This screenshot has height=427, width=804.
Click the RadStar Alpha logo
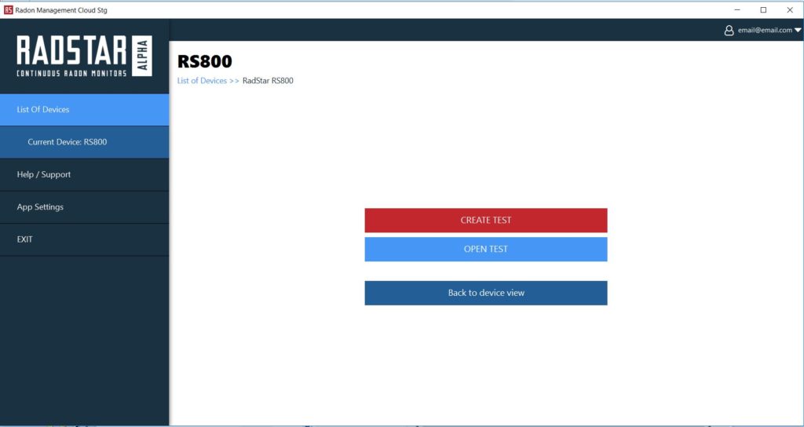pos(84,56)
